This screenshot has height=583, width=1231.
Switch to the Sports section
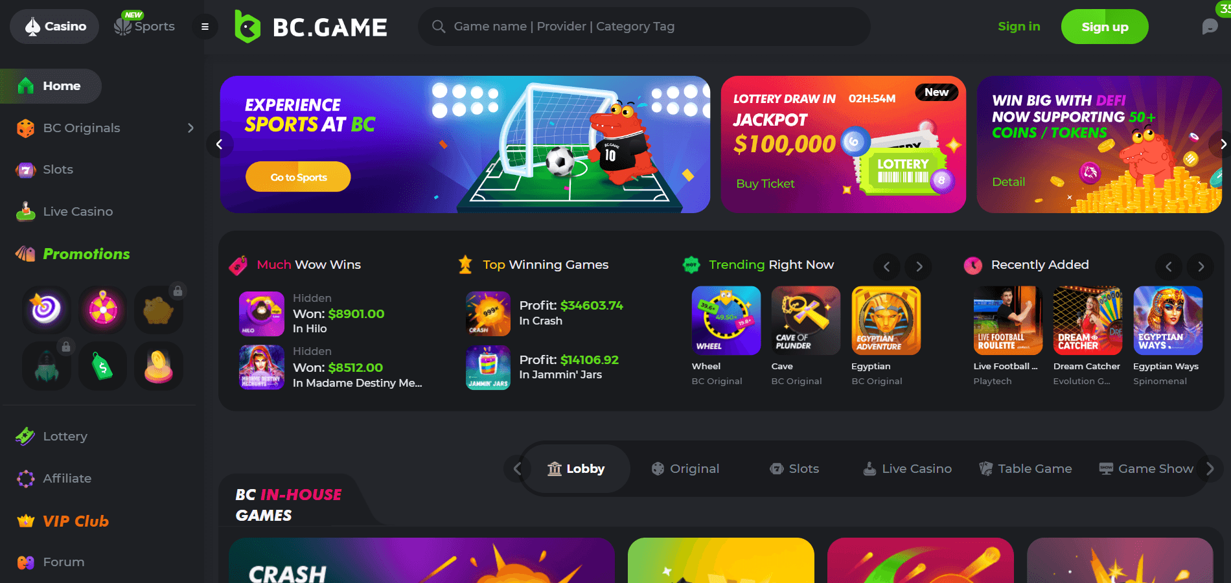144,27
